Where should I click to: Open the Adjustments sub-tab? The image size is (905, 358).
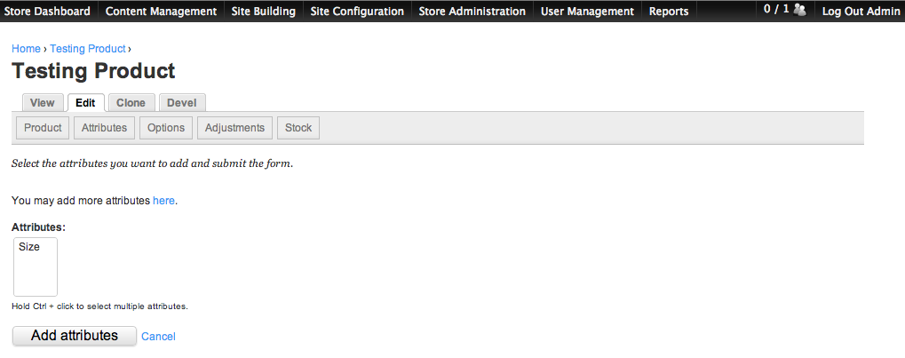click(x=234, y=128)
